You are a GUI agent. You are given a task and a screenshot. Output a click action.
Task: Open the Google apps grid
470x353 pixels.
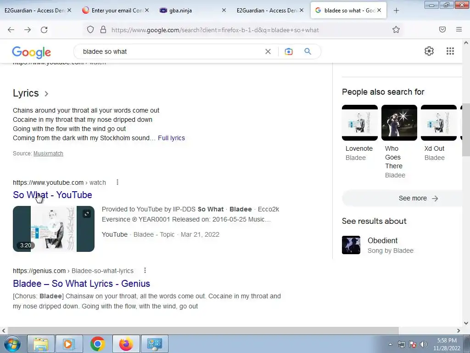click(450, 51)
